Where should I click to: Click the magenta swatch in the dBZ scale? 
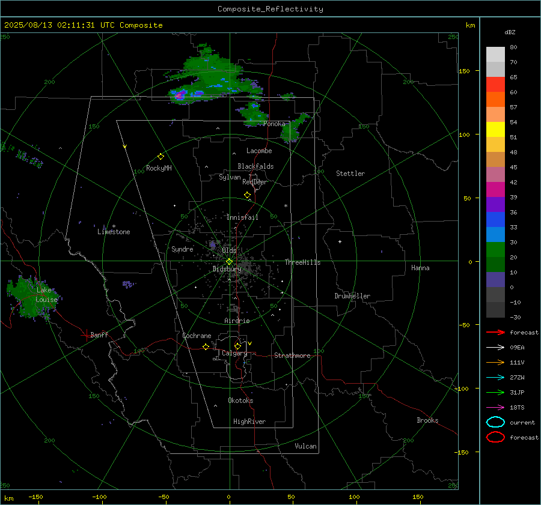pos(495,189)
